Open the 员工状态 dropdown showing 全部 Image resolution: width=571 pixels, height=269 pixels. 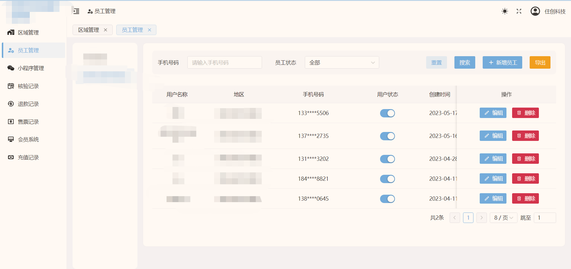[342, 62]
